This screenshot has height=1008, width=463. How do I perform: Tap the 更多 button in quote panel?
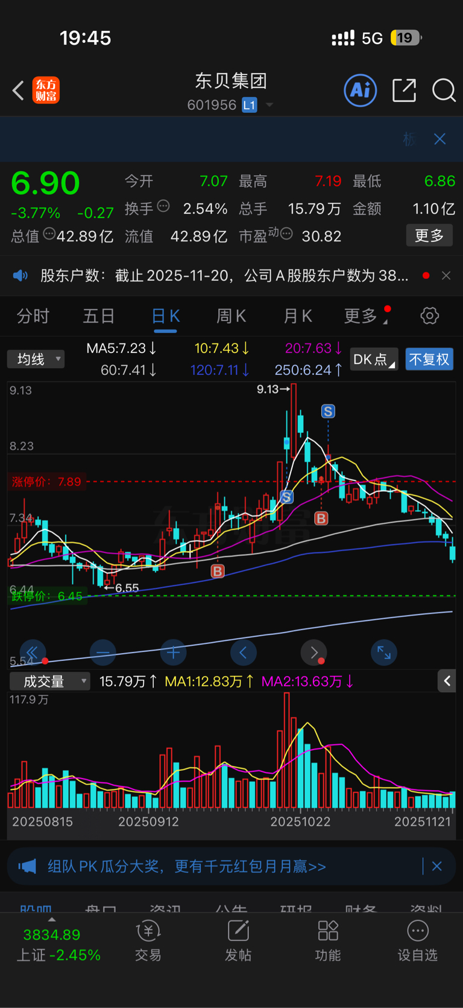(x=429, y=235)
